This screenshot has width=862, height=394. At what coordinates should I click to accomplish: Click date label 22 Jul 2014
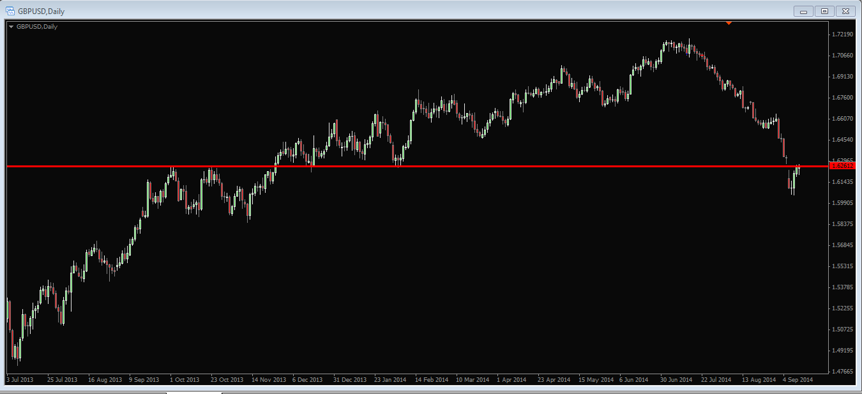[x=716, y=379]
